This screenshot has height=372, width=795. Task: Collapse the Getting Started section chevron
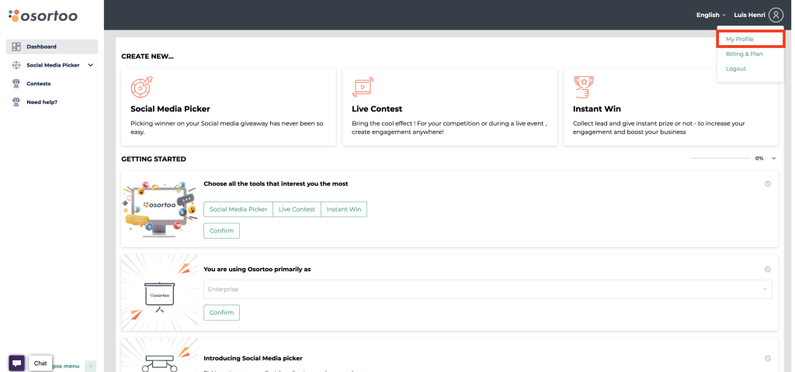774,158
